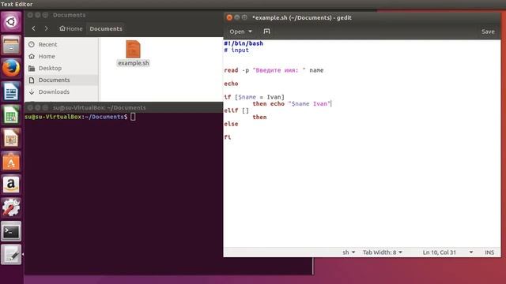Click the Terminal window title bar
506x284 pixels.
123,107
